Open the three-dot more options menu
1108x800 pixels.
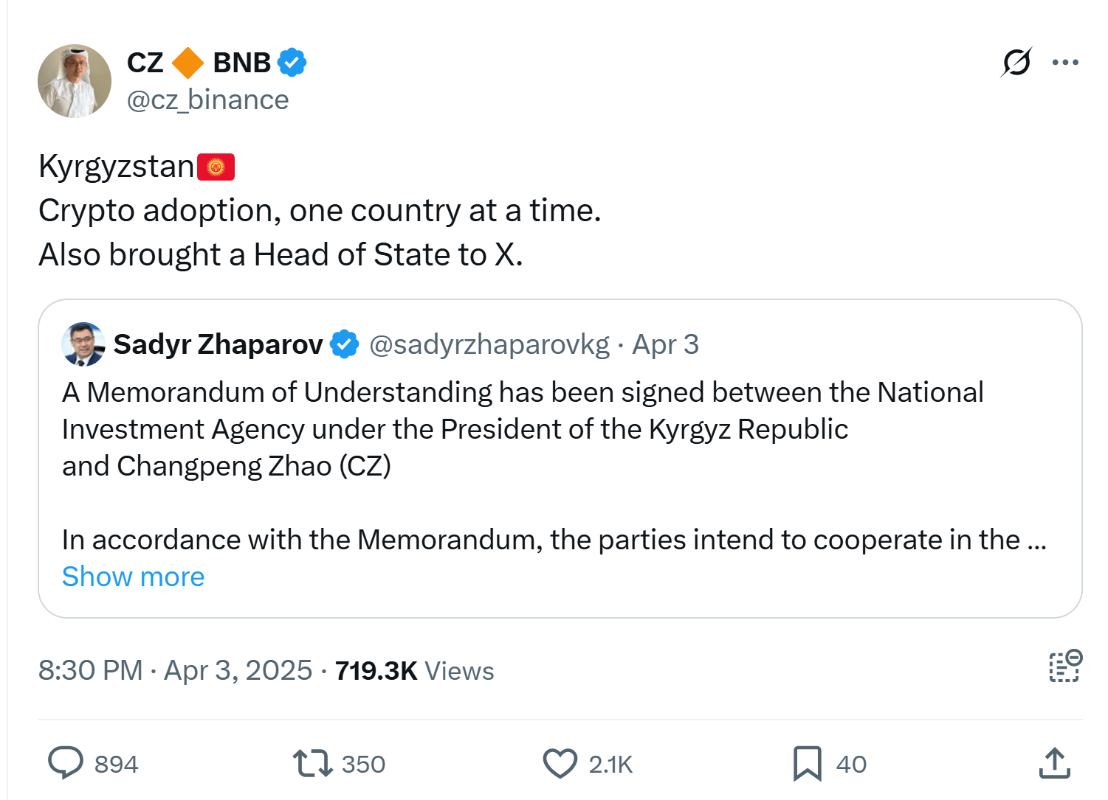tap(1065, 63)
